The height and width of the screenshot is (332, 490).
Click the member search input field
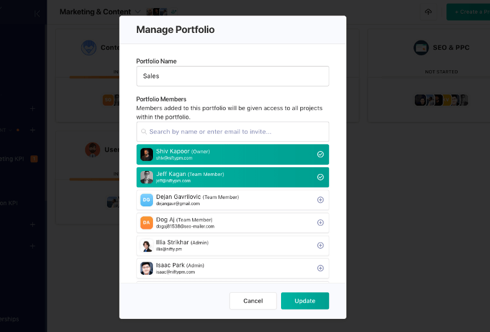tap(233, 131)
